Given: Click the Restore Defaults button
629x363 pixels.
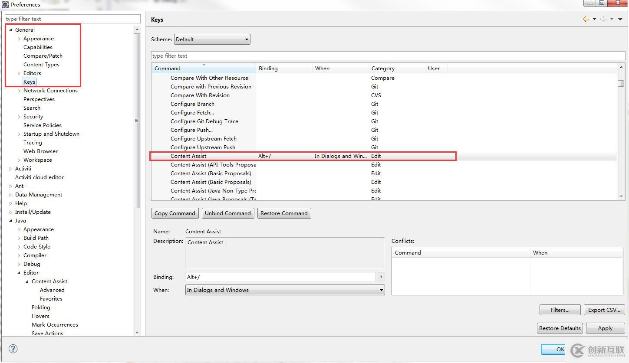Looking at the screenshot, I should (560, 328).
